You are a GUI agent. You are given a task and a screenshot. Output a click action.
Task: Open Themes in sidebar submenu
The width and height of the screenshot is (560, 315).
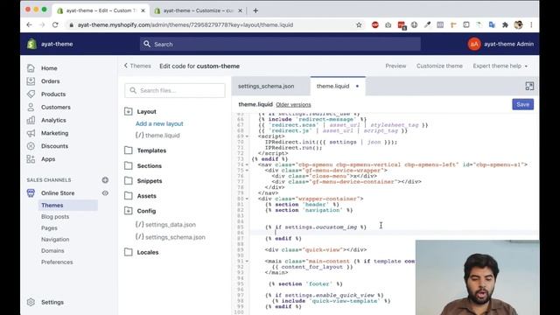click(x=52, y=205)
